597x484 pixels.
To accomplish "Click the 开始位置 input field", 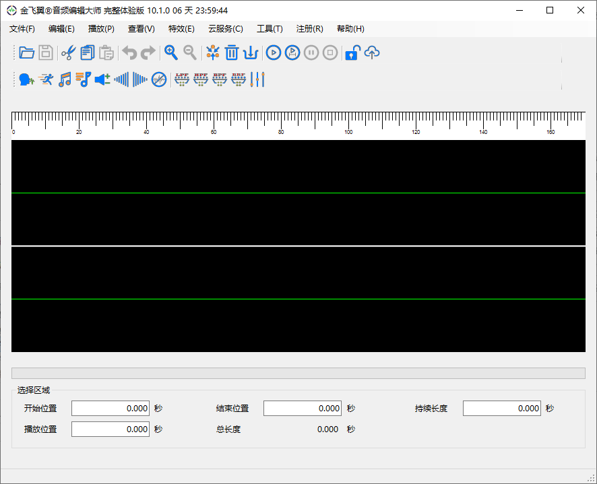I will (111, 409).
